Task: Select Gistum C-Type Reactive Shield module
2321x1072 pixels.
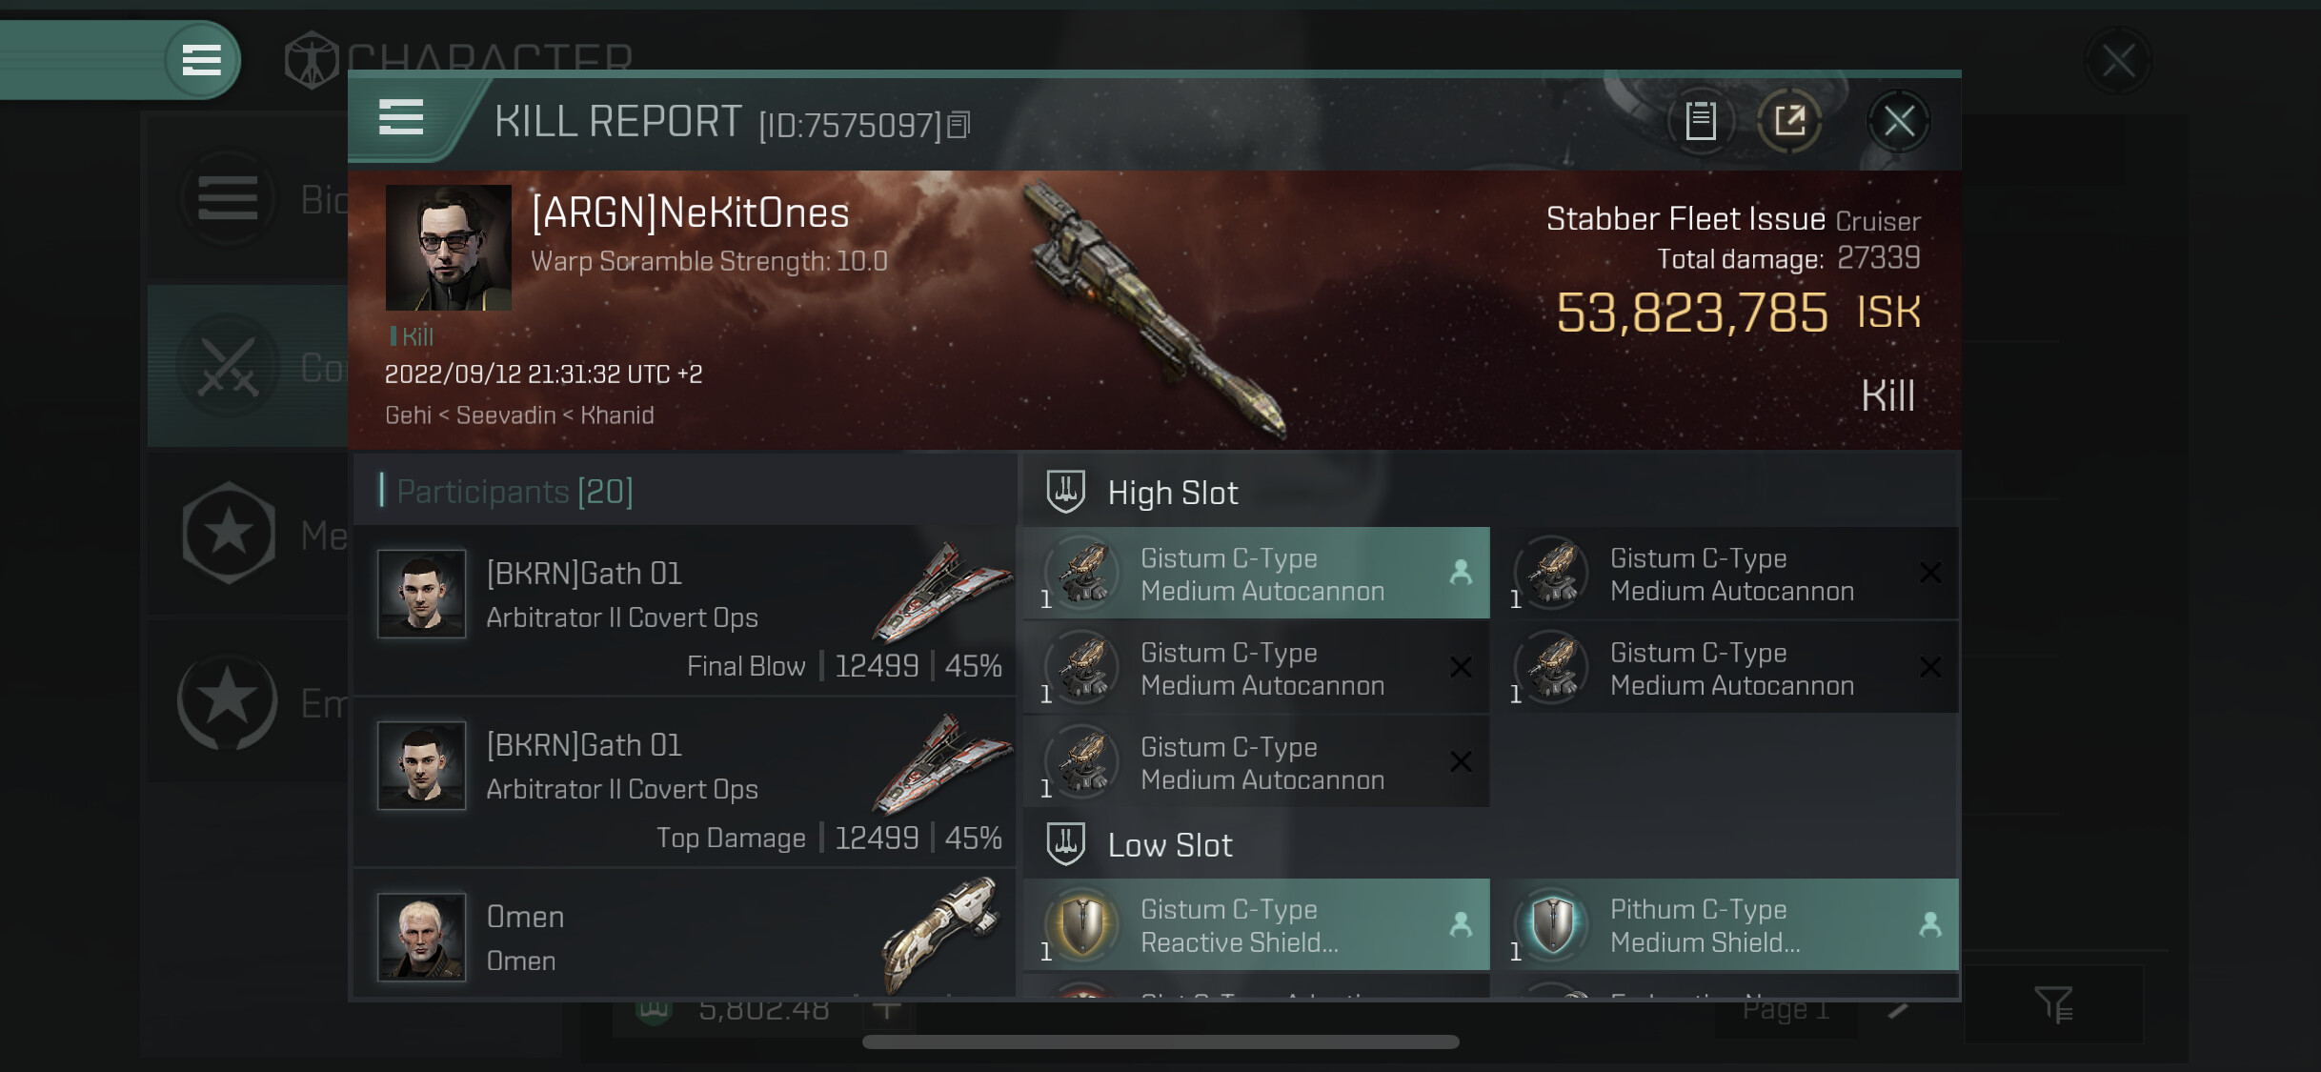Action: (x=1257, y=925)
